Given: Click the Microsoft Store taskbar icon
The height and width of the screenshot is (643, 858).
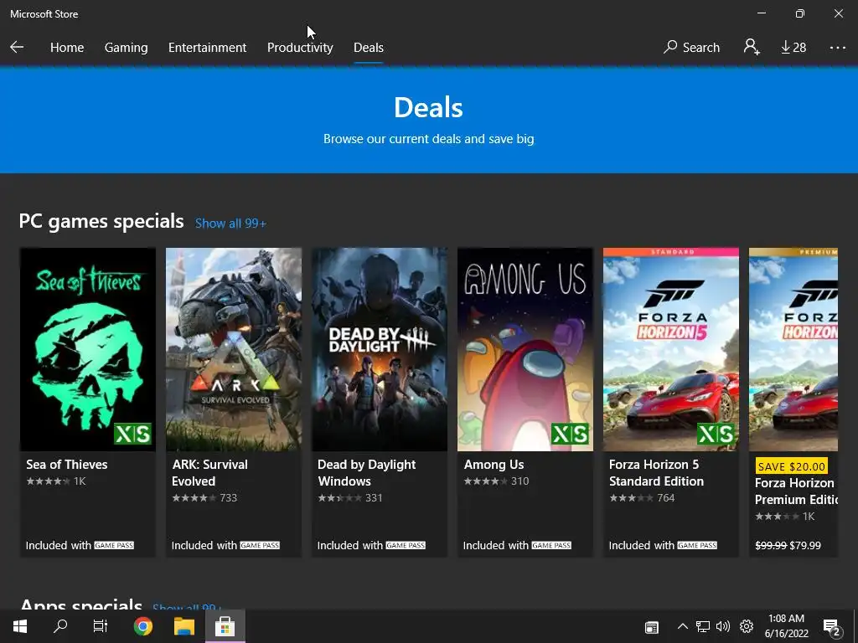Looking at the screenshot, I should pos(225,626).
